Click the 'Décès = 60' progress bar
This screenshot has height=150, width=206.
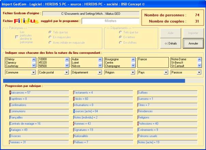click(103, 99)
